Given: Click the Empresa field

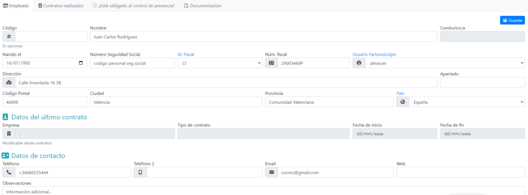Looking at the screenshot, I should [x=95, y=133].
